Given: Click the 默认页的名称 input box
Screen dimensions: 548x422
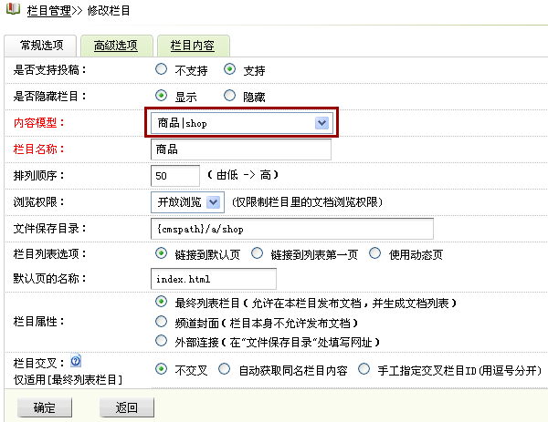Looking at the screenshot, I should coord(213,277).
